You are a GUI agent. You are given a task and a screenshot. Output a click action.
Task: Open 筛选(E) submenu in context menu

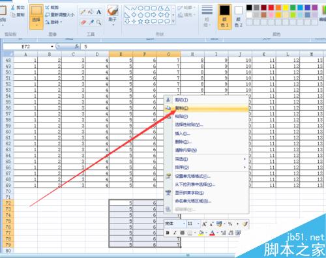click(206, 159)
